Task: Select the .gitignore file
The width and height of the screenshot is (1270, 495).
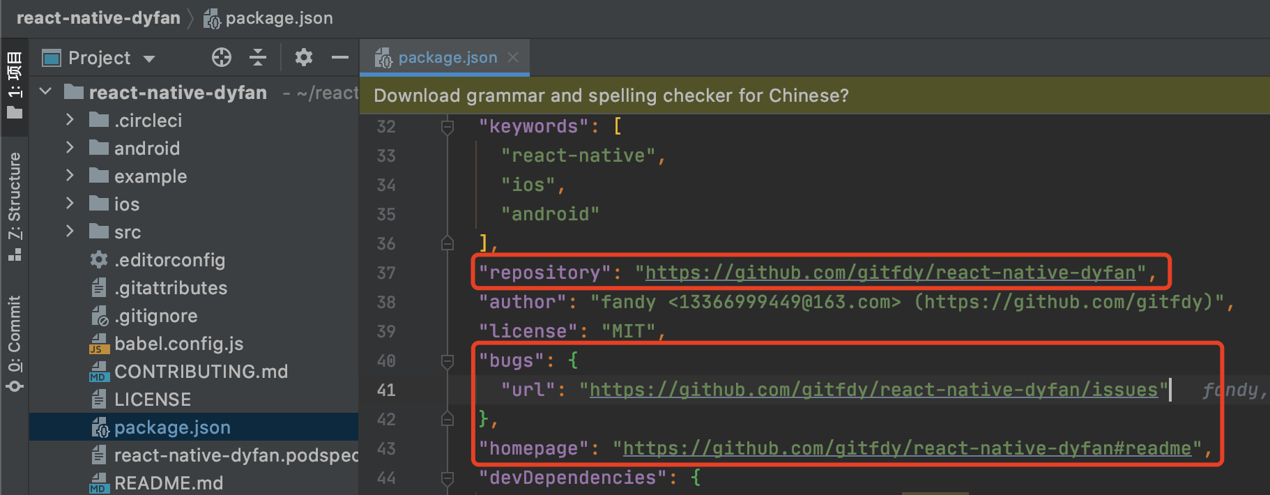Action: pyautogui.click(x=194, y=316)
